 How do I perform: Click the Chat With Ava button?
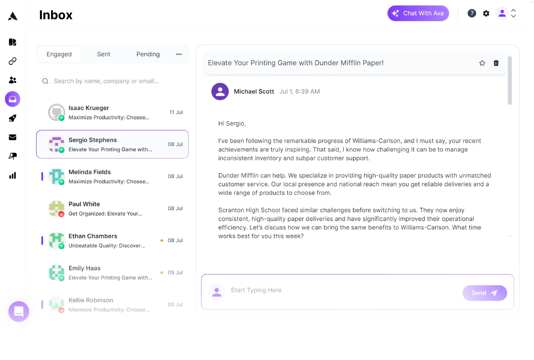(418, 13)
